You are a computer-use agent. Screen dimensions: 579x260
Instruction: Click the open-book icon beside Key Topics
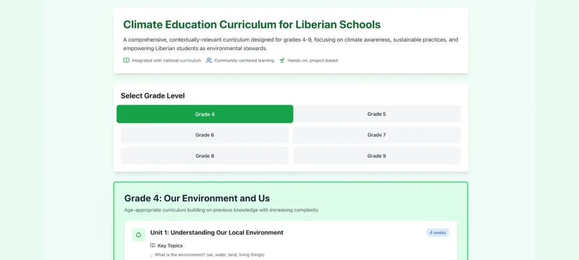pos(153,245)
